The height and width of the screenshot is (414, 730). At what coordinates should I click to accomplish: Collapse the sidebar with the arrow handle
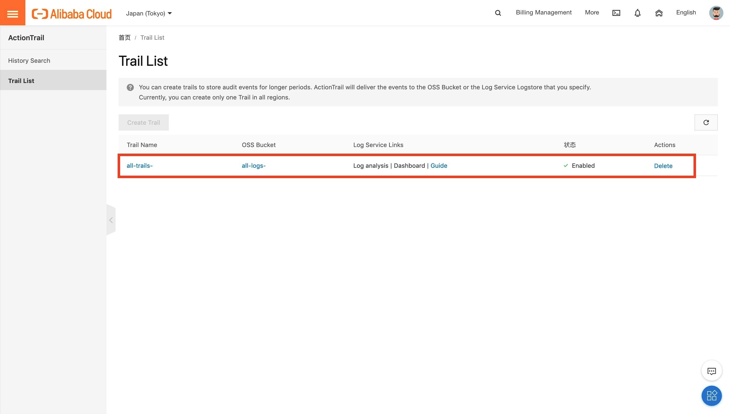pos(111,220)
